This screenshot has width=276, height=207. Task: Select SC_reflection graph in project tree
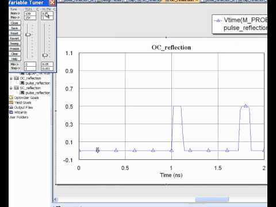pyautogui.click(x=30, y=88)
